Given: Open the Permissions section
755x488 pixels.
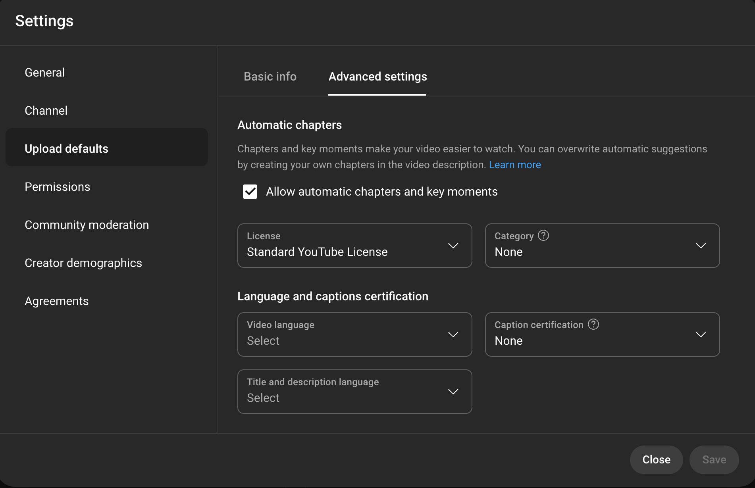Looking at the screenshot, I should tap(57, 186).
